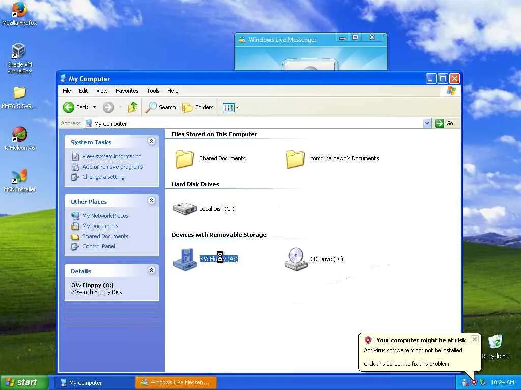Collapse the Other Places panel
Screen dimensions: 521x390
point(151,201)
